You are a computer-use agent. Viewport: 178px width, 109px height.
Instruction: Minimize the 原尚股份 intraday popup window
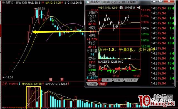tap(154, 1)
